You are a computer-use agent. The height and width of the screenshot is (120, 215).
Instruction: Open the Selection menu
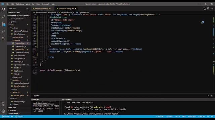tap(20, 4)
